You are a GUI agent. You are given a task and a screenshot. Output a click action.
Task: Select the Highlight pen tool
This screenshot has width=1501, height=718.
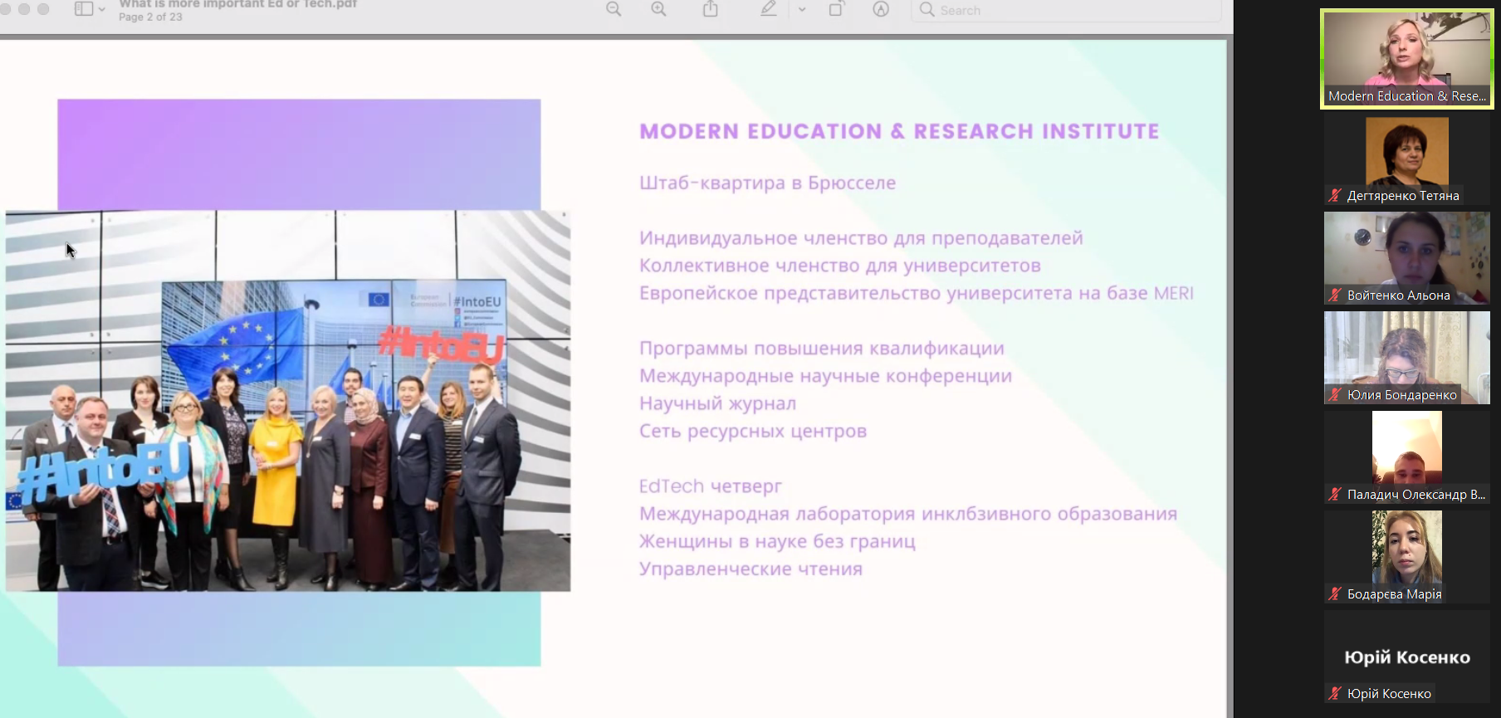pyautogui.click(x=769, y=9)
